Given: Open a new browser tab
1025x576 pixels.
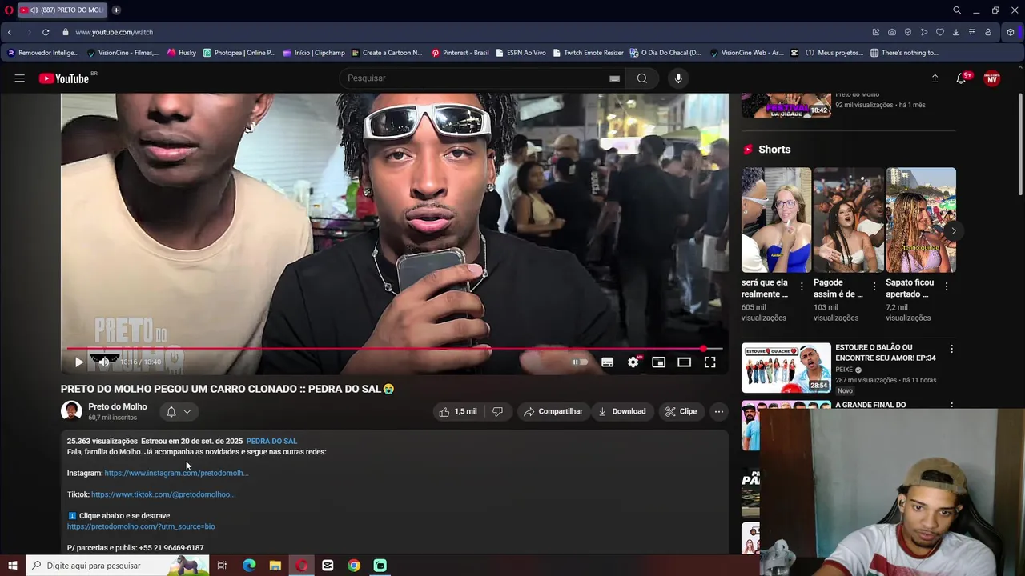Looking at the screenshot, I should click(x=116, y=10).
